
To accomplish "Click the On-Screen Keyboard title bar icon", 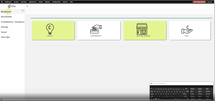I will coord(151,83).
